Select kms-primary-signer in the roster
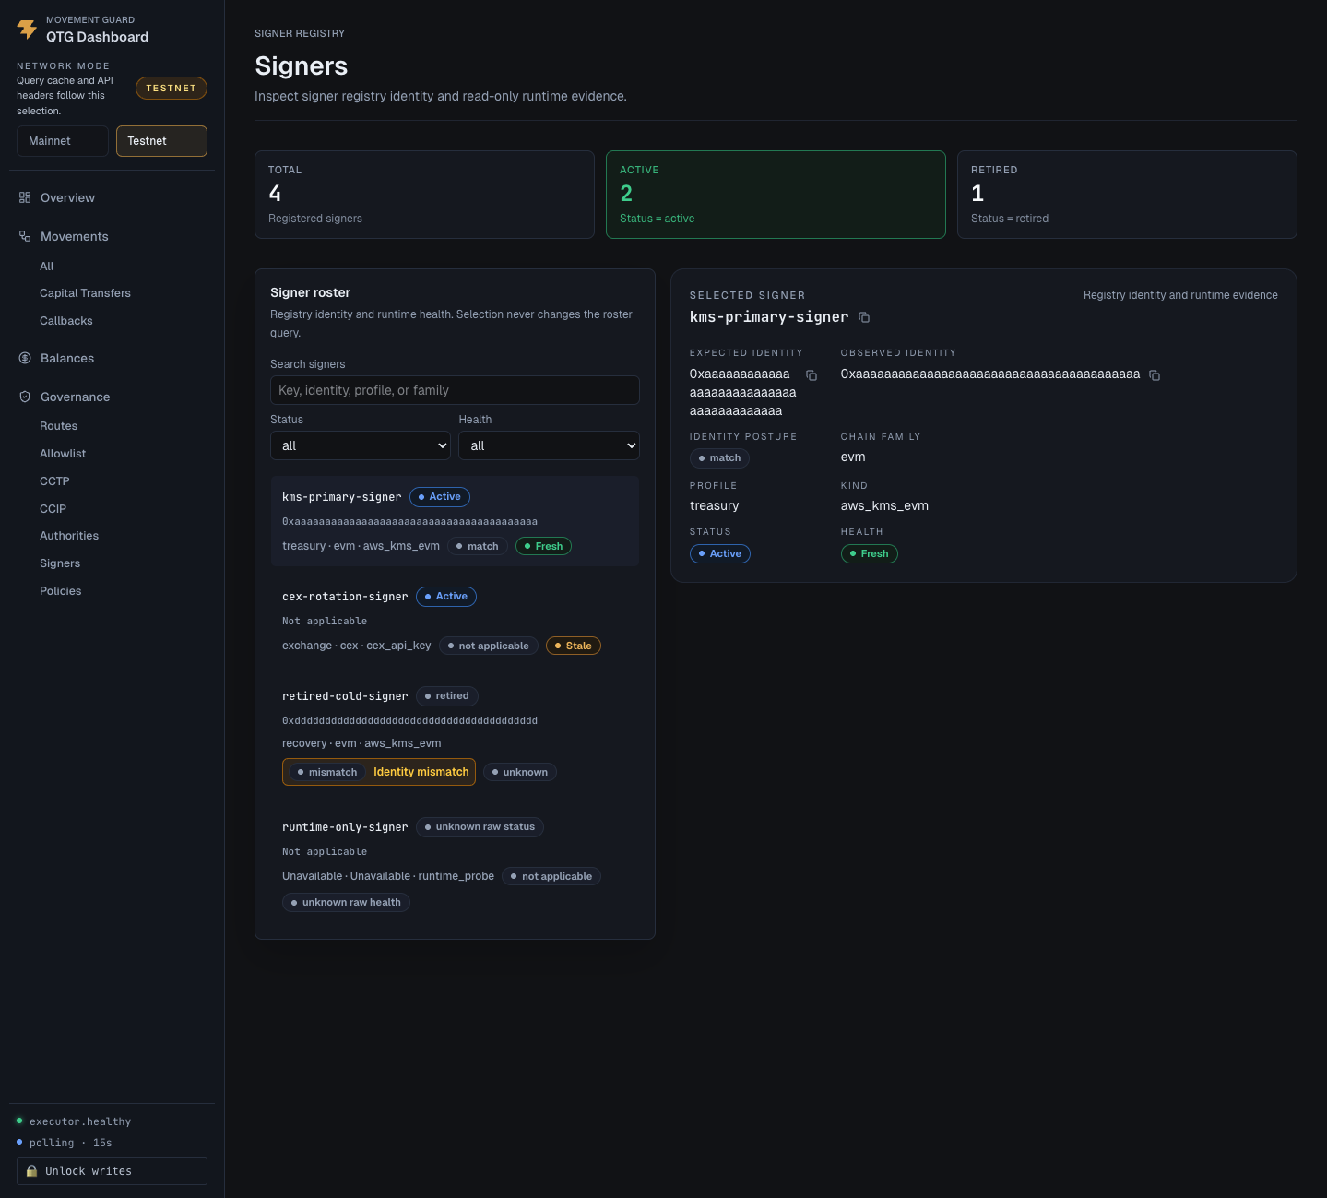1327x1198 pixels. [x=455, y=521]
